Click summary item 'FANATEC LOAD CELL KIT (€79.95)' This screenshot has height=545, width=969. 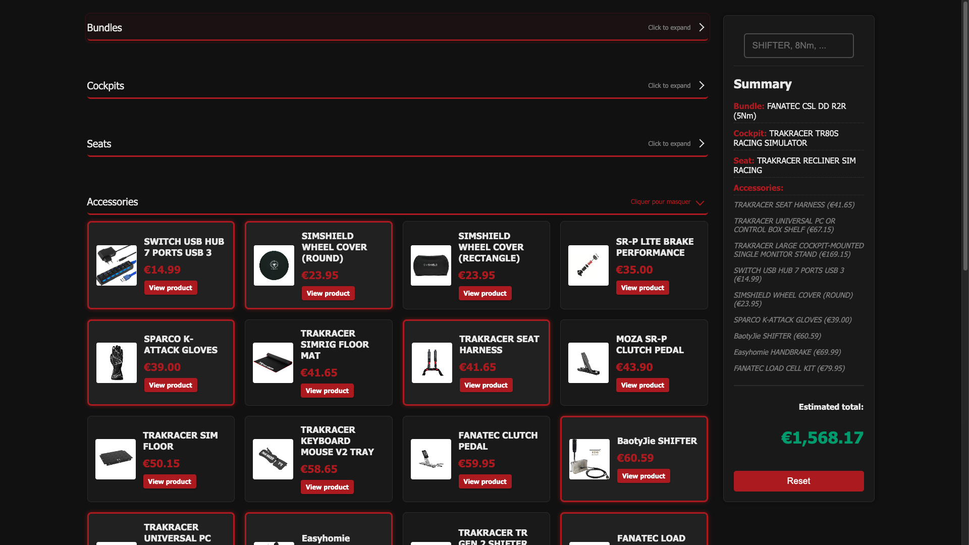click(x=789, y=368)
